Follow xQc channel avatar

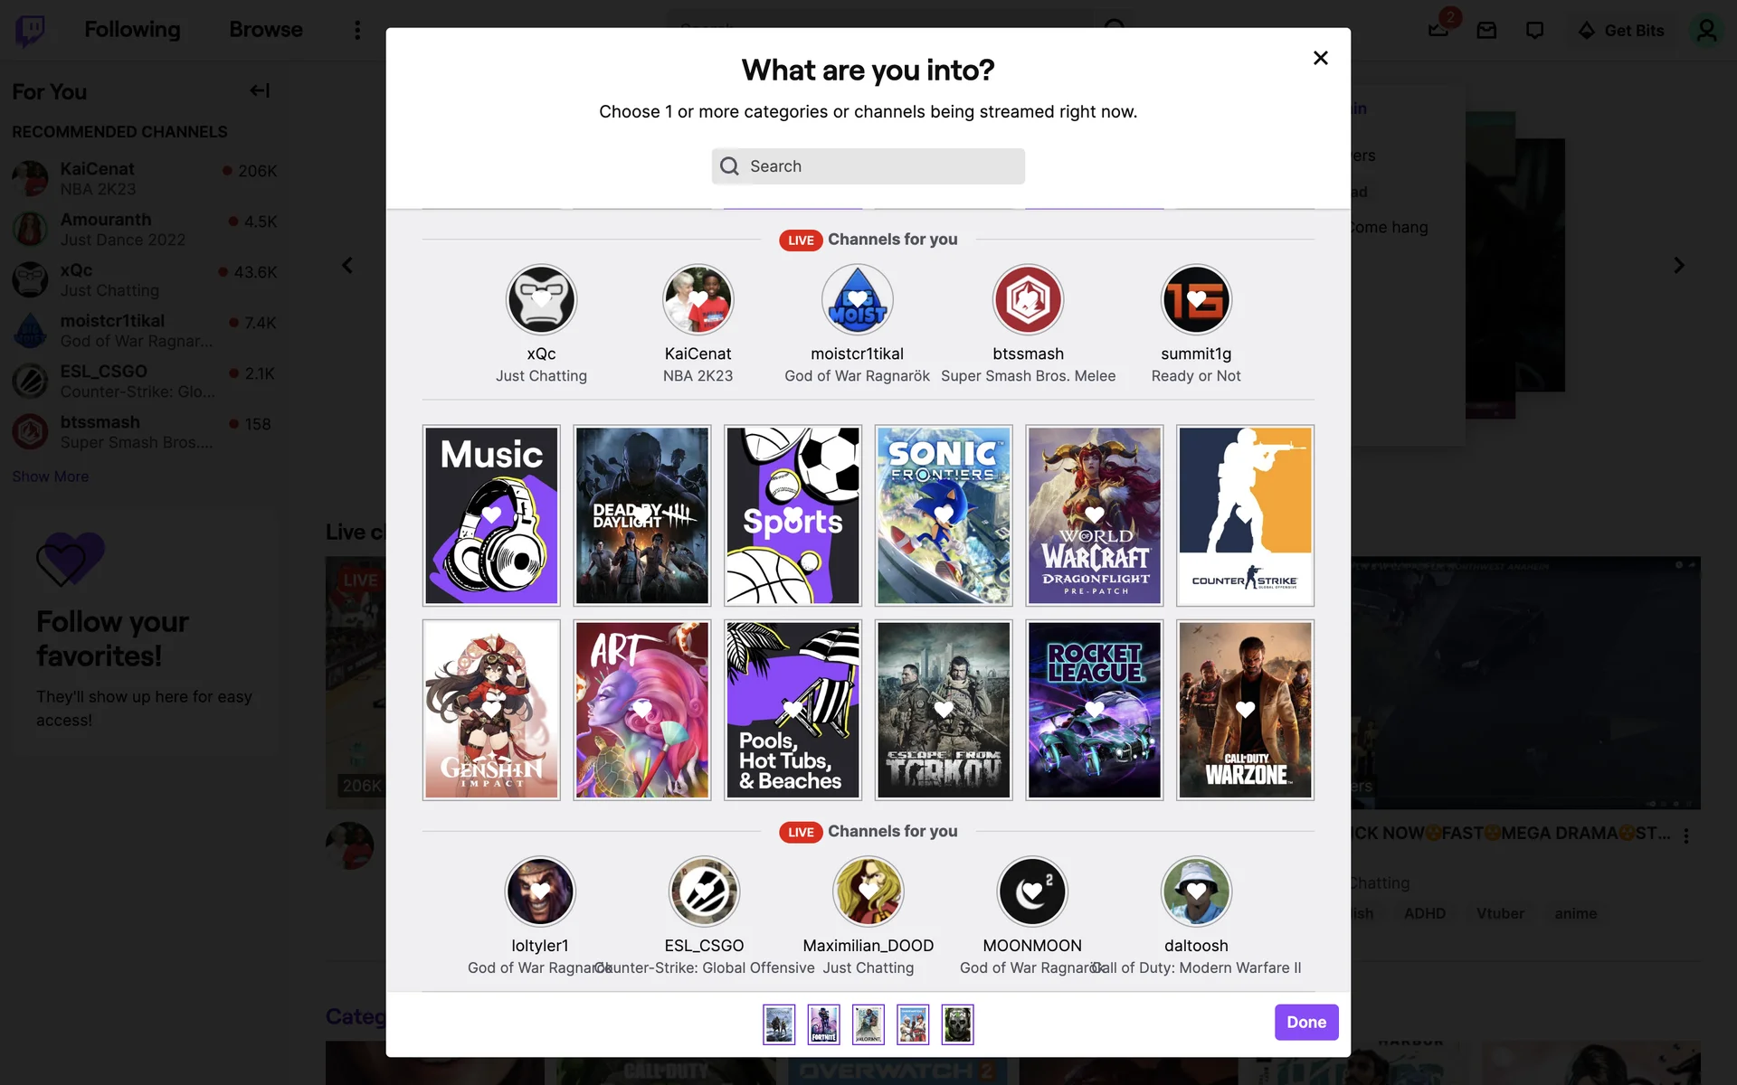point(541,299)
